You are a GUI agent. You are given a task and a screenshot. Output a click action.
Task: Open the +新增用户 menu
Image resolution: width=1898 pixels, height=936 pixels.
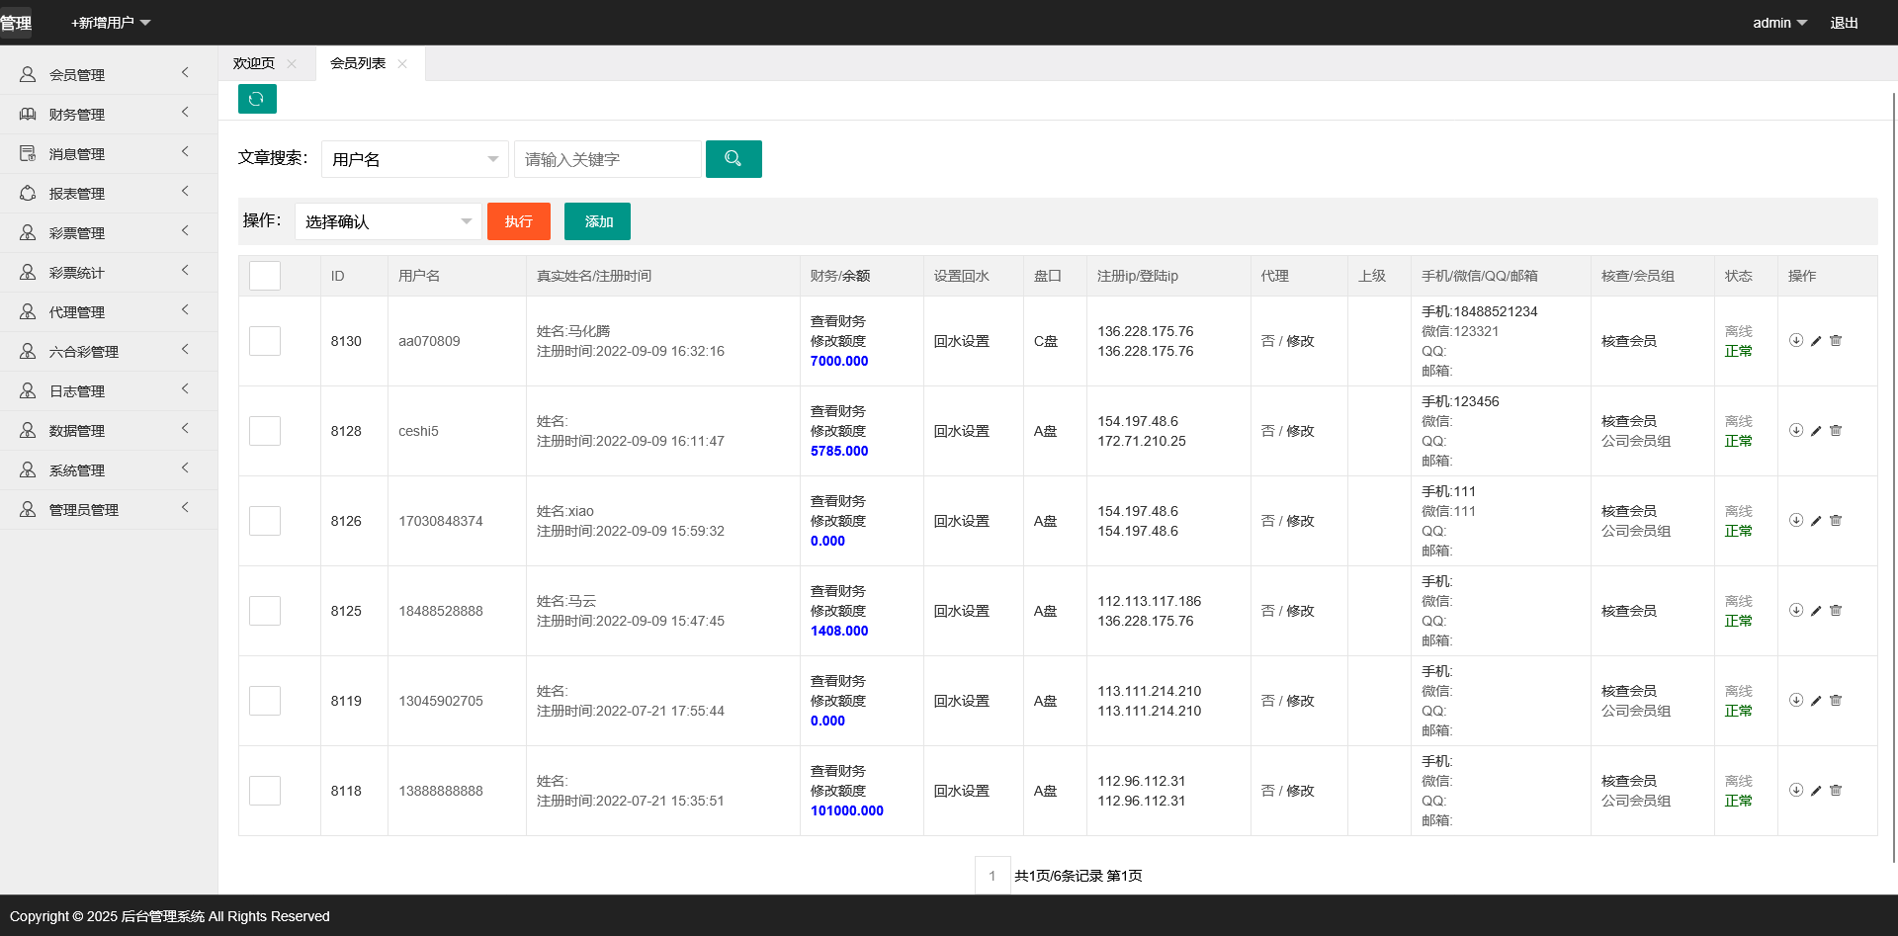tap(109, 22)
